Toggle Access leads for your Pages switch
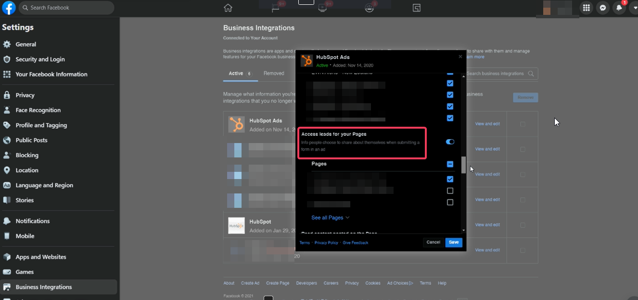Image resolution: width=638 pixels, height=300 pixels. [450, 142]
